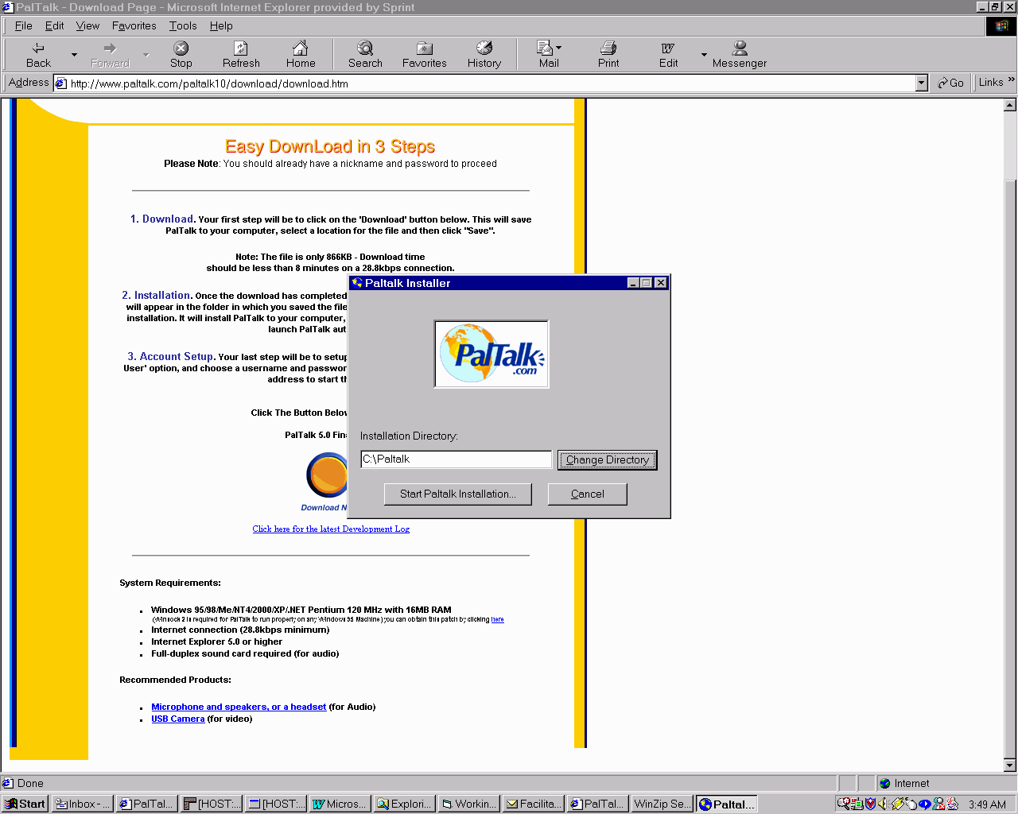Click the system tray clock 3:49 AM
Viewport: 1018px width, 814px height.
987,804
